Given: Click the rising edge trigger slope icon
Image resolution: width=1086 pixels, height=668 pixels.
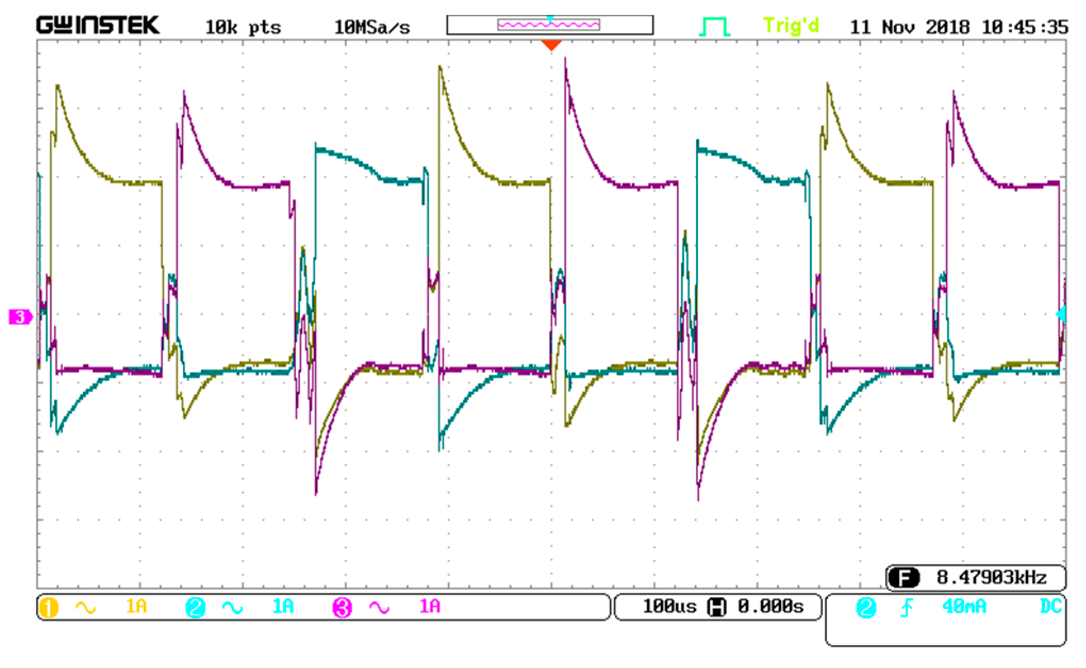Looking at the screenshot, I should coord(906,607).
